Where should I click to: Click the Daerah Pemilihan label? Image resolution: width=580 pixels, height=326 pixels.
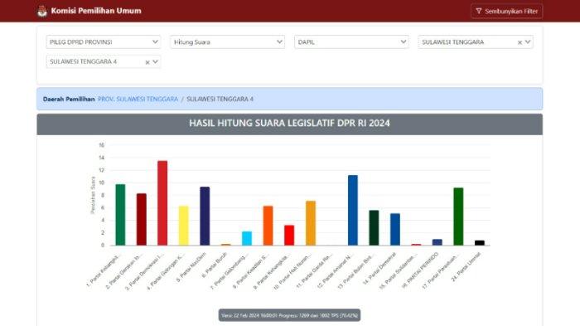coord(69,99)
